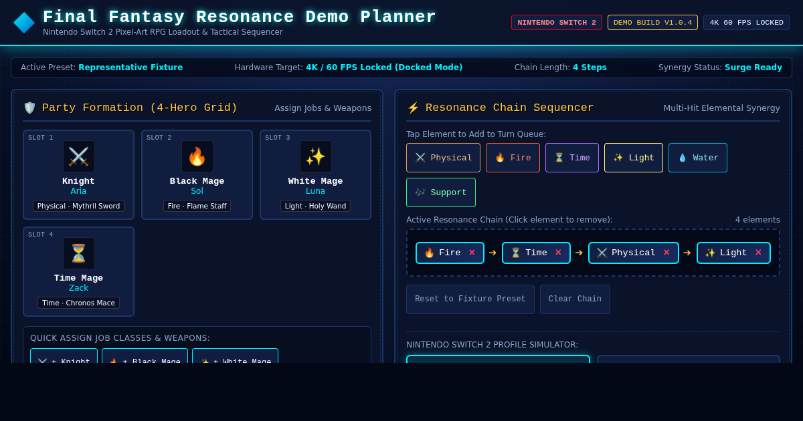Add Fire element to the turn queue

coord(513,158)
